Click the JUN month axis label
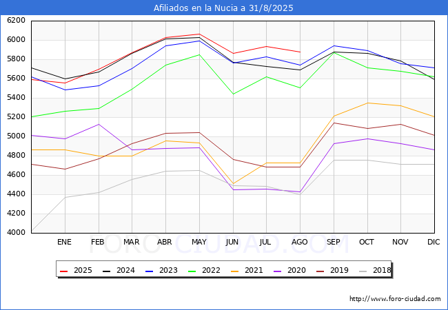 232,242
